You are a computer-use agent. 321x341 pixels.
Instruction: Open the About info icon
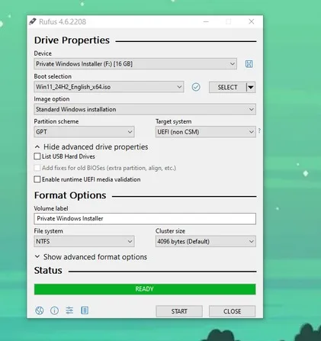[x=54, y=310]
